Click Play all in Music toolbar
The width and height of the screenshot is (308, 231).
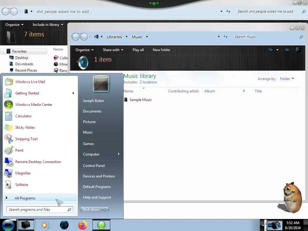138,50
